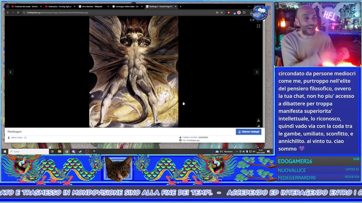
Task: Switch to Stratovarius Hunting High tab
Action: [60, 6]
